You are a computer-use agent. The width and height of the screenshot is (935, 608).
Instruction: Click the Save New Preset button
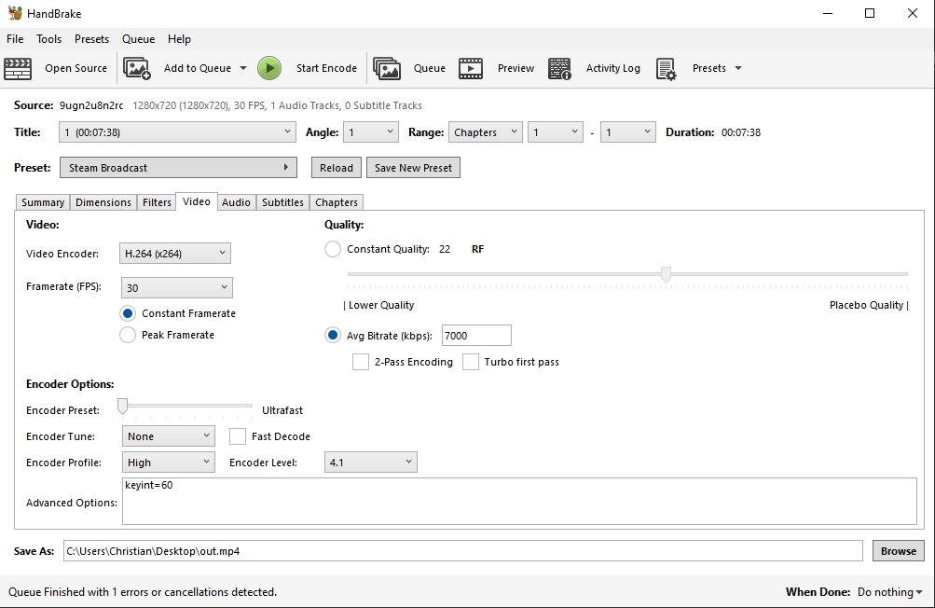(x=413, y=168)
